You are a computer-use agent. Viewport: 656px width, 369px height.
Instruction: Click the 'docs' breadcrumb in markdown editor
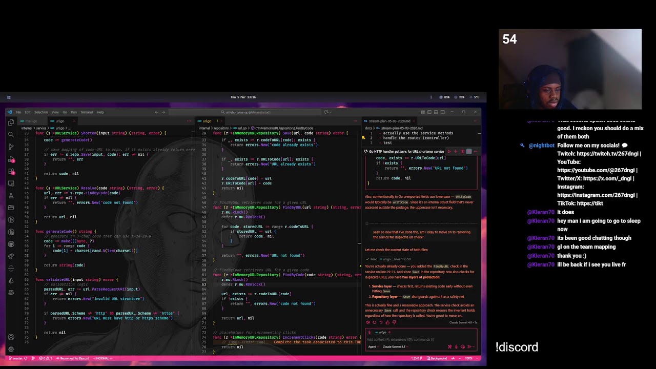pyautogui.click(x=368, y=128)
